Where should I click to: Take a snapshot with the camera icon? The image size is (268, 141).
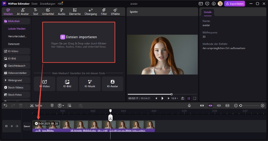click(x=183, y=98)
